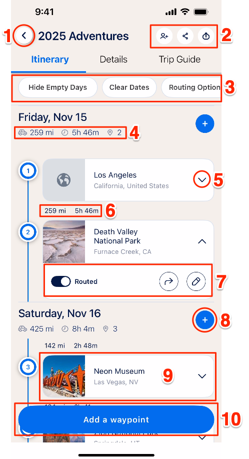The image size is (249, 459).
Task: Add a stop to Friday, Nov 15
Action: [x=204, y=123]
